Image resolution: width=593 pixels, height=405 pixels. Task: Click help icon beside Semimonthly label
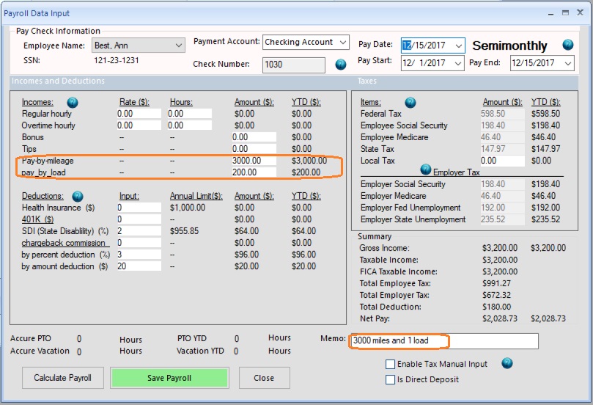[x=567, y=45]
